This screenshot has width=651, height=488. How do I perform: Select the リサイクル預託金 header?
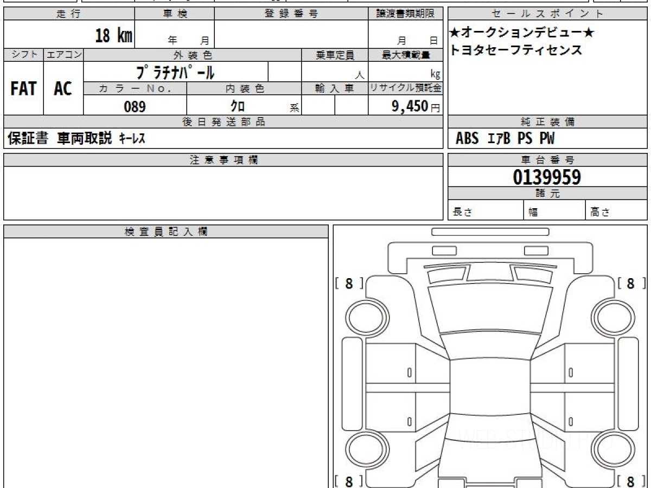406,88
